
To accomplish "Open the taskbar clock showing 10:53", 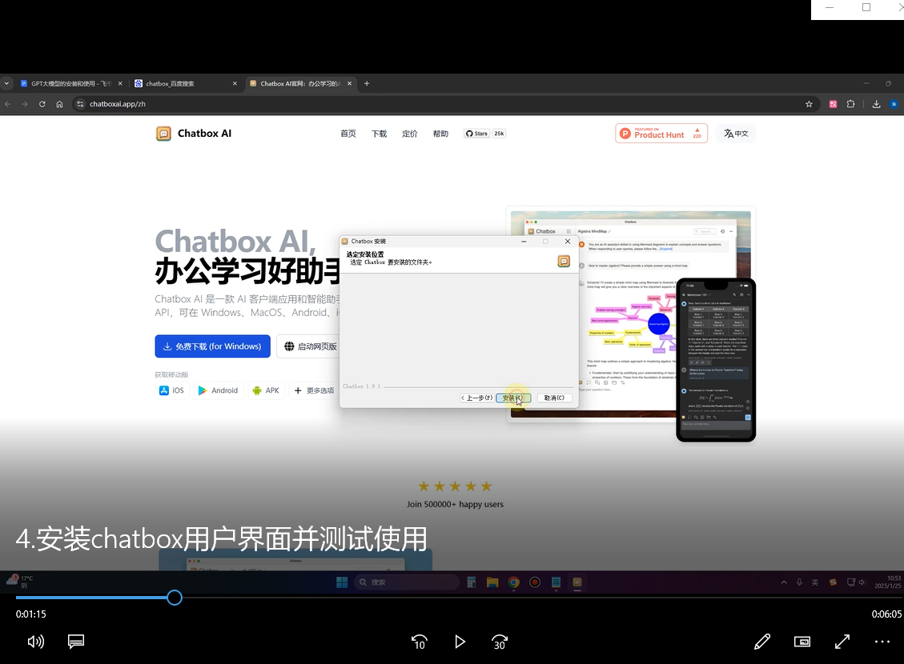I will coord(887,582).
